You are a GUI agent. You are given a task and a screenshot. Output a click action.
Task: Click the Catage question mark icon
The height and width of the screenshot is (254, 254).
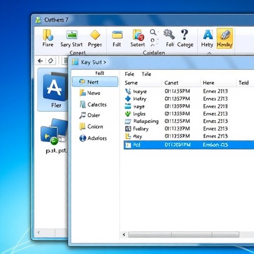185,34
